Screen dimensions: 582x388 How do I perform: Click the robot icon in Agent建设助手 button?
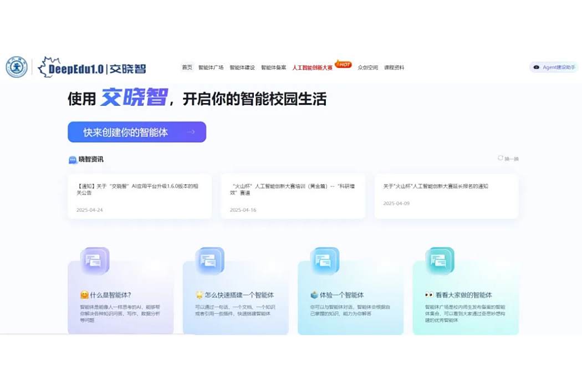[x=537, y=67]
